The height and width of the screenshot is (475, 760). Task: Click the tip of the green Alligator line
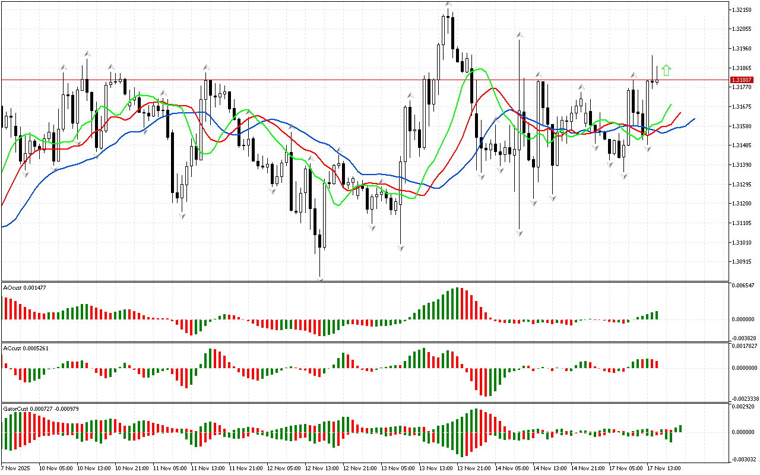671,104
